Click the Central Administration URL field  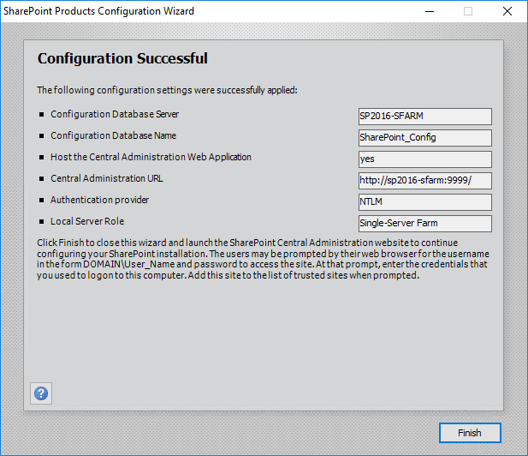pos(425,181)
